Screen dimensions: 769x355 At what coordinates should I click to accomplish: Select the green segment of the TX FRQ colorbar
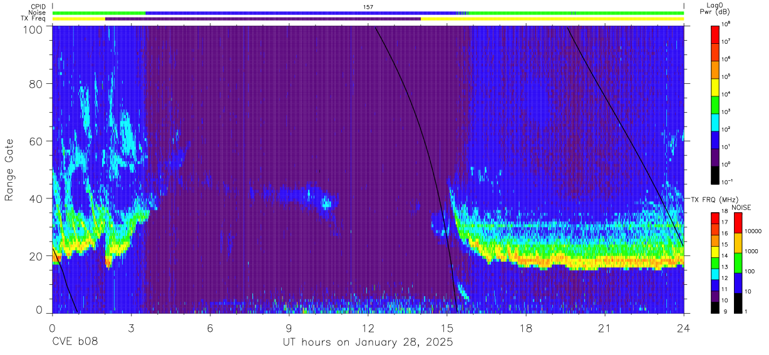[716, 263]
